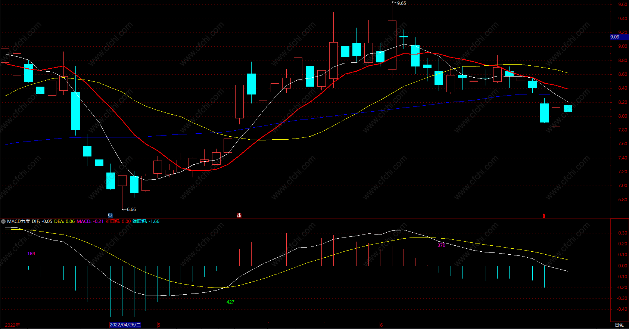Click the 9.60 price axis value
The height and width of the screenshot is (329, 629).
click(x=623, y=4)
